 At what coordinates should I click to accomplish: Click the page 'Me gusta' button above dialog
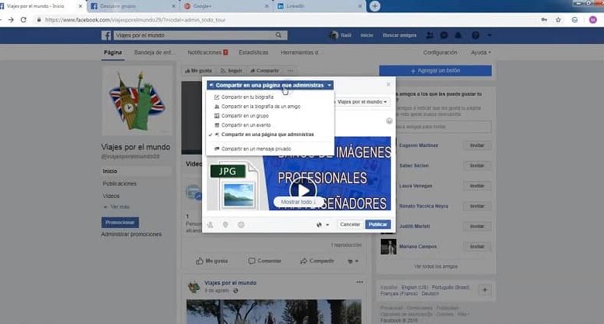coord(198,71)
